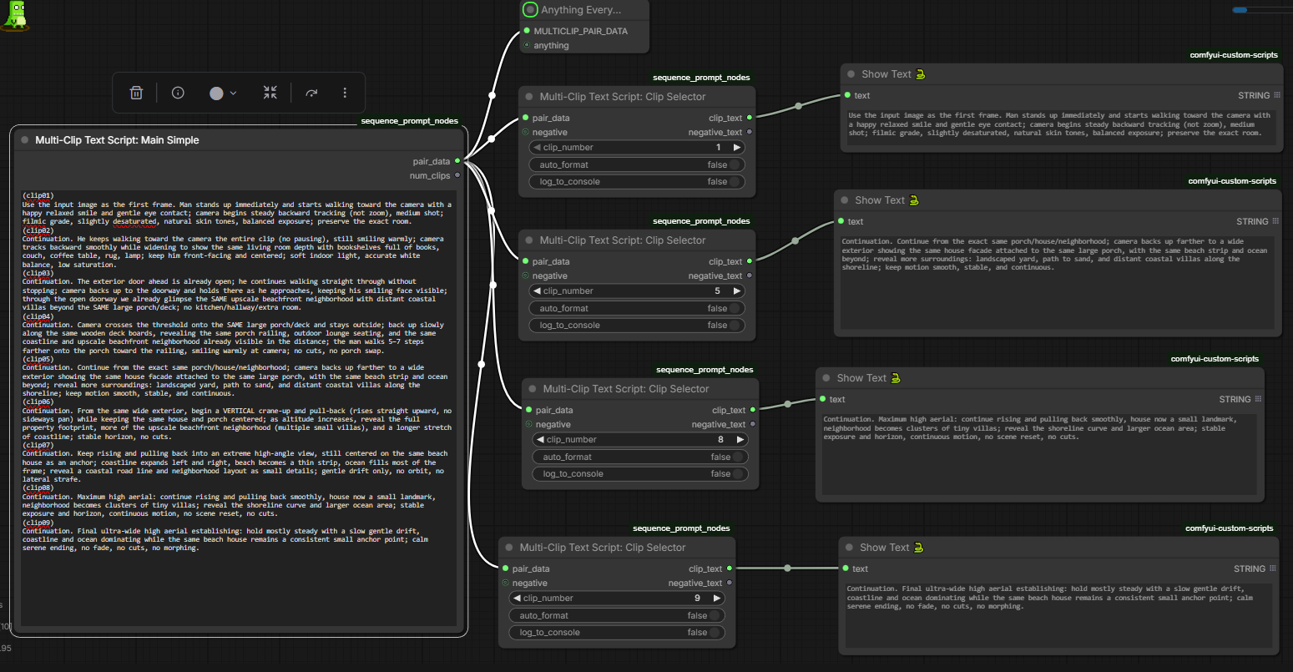
Task: Increase clip_number on the selector set to 1
Action: pyautogui.click(x=736, y=148)
